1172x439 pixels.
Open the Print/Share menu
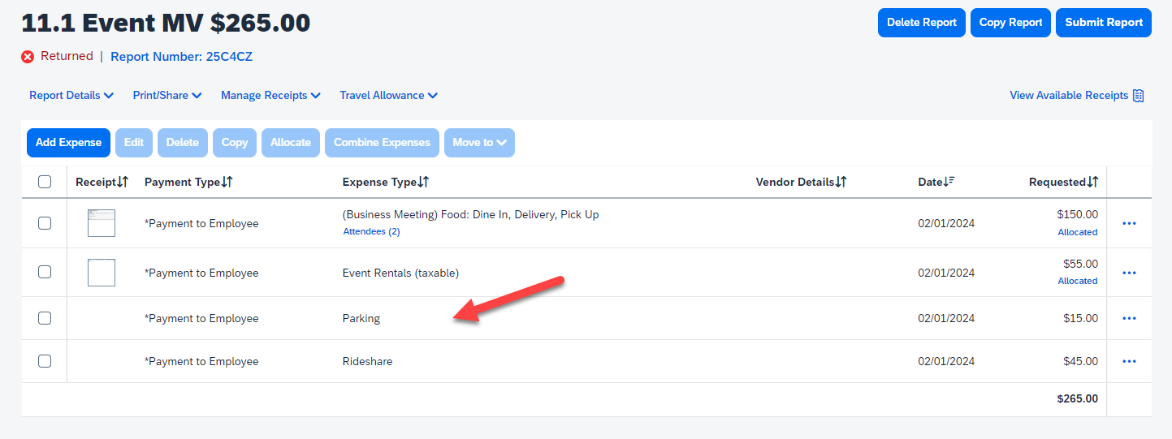pyautogui.click(x=167, y=96)
